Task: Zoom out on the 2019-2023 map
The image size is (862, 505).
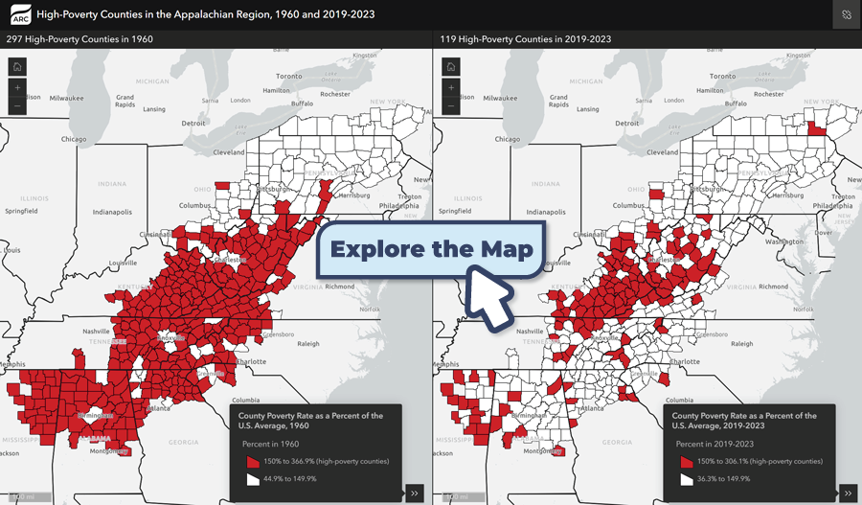Action: pyautogui.click(x=451, y=105)
